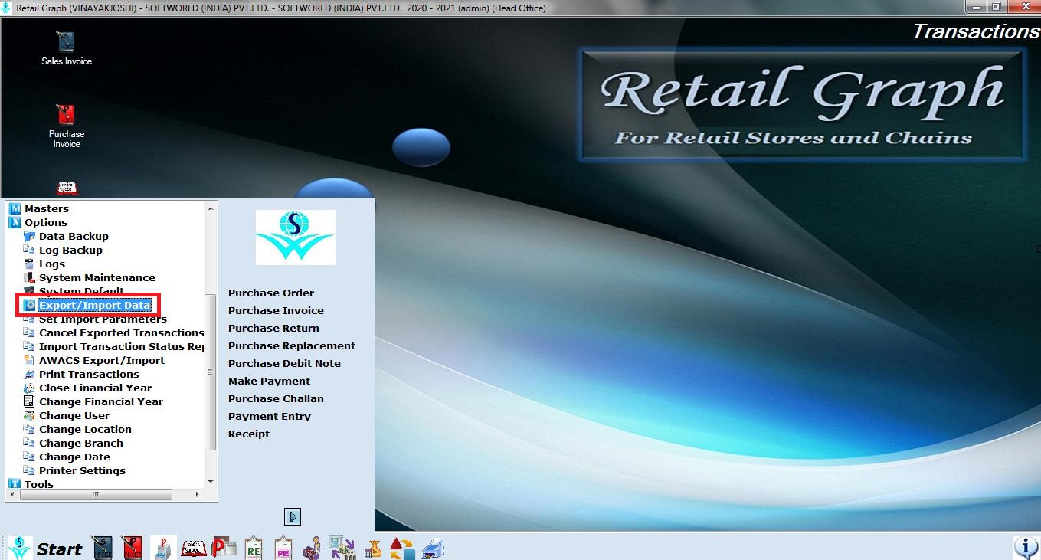Click the play arrow button below transactions list

[x=293, y=516]
